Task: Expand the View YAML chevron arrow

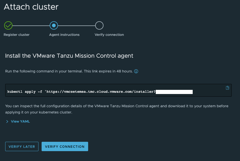Action: 7,122
